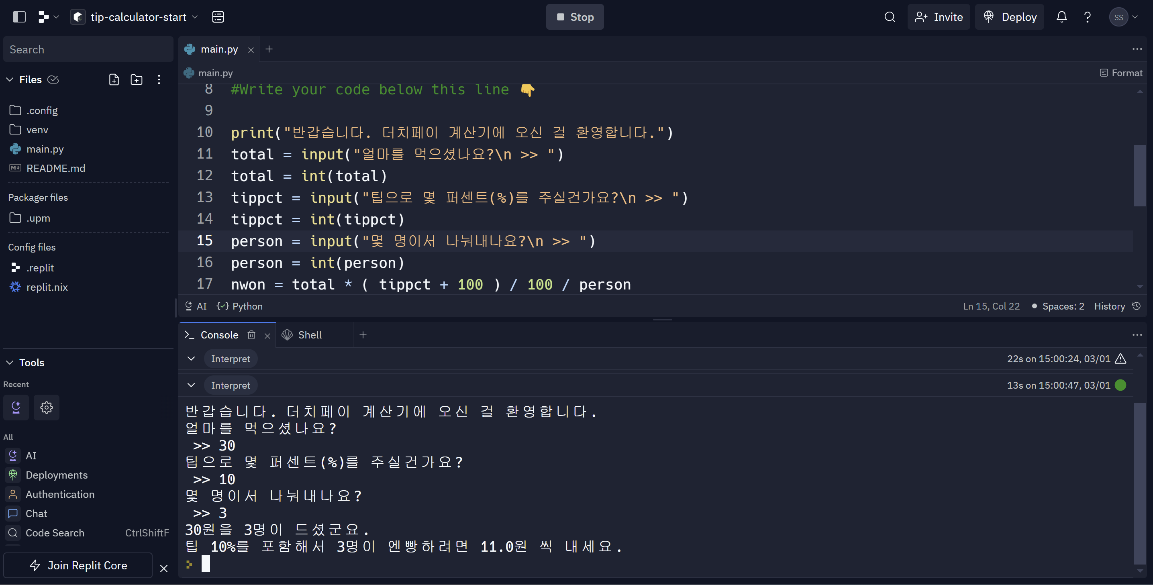Open the notifications bell

1061,17
